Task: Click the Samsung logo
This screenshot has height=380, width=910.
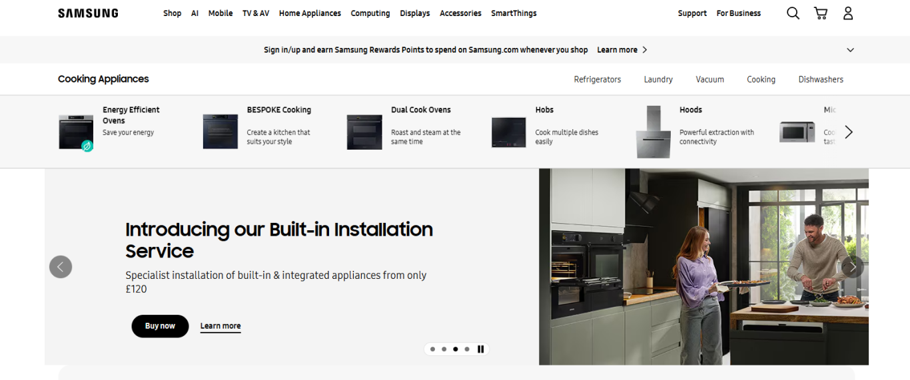Action: pos(88,13)
